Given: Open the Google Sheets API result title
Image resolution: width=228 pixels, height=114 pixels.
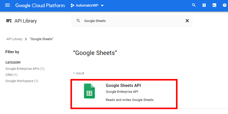Looking at the screenshot, I should pos(123,86).
